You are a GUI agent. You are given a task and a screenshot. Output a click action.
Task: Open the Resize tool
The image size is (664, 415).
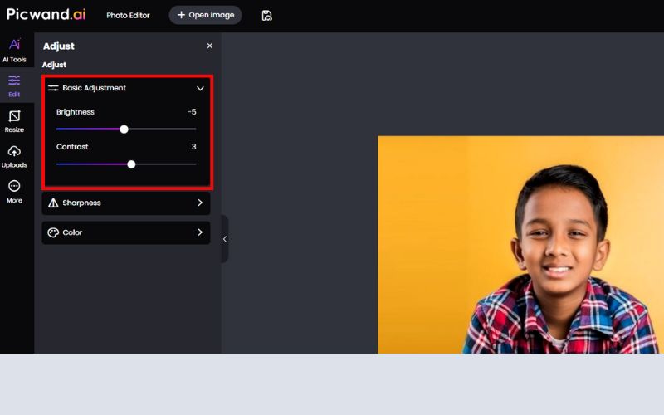click(14, 116)
